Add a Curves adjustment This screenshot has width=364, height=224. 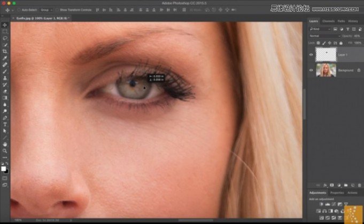click(x=334, y=204)
